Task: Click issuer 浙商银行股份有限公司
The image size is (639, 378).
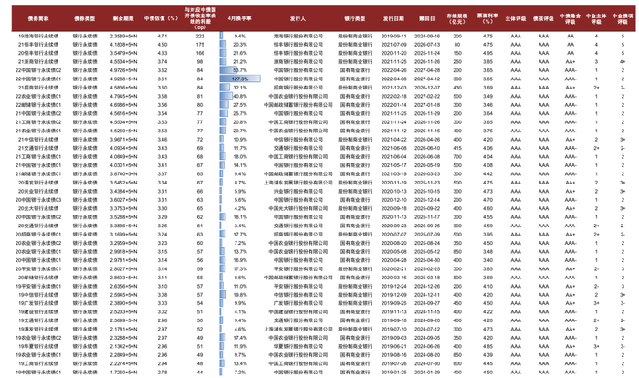Action: [x=298, y=61]
